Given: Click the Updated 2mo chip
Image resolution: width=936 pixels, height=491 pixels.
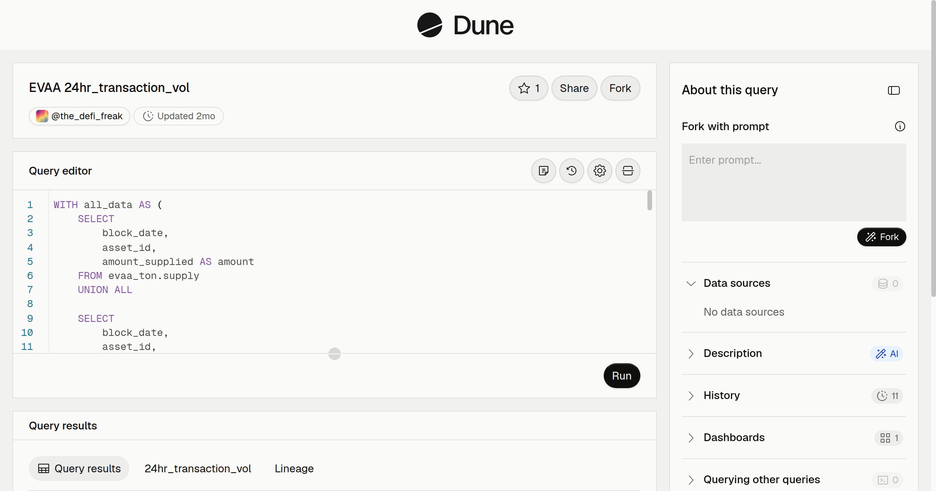Looking at the screenshot, I should click(179, 116).
